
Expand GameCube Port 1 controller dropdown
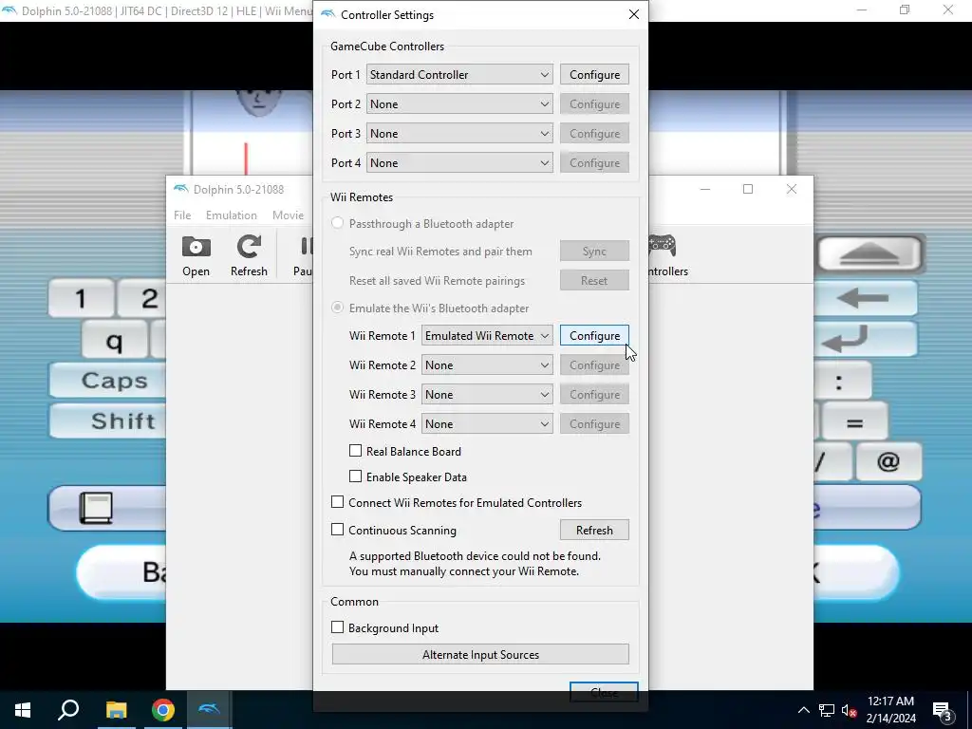point(459,74)
